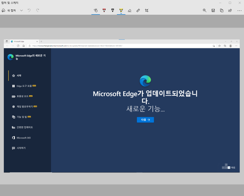Go back in Edge browser

(x=7, y=46)
